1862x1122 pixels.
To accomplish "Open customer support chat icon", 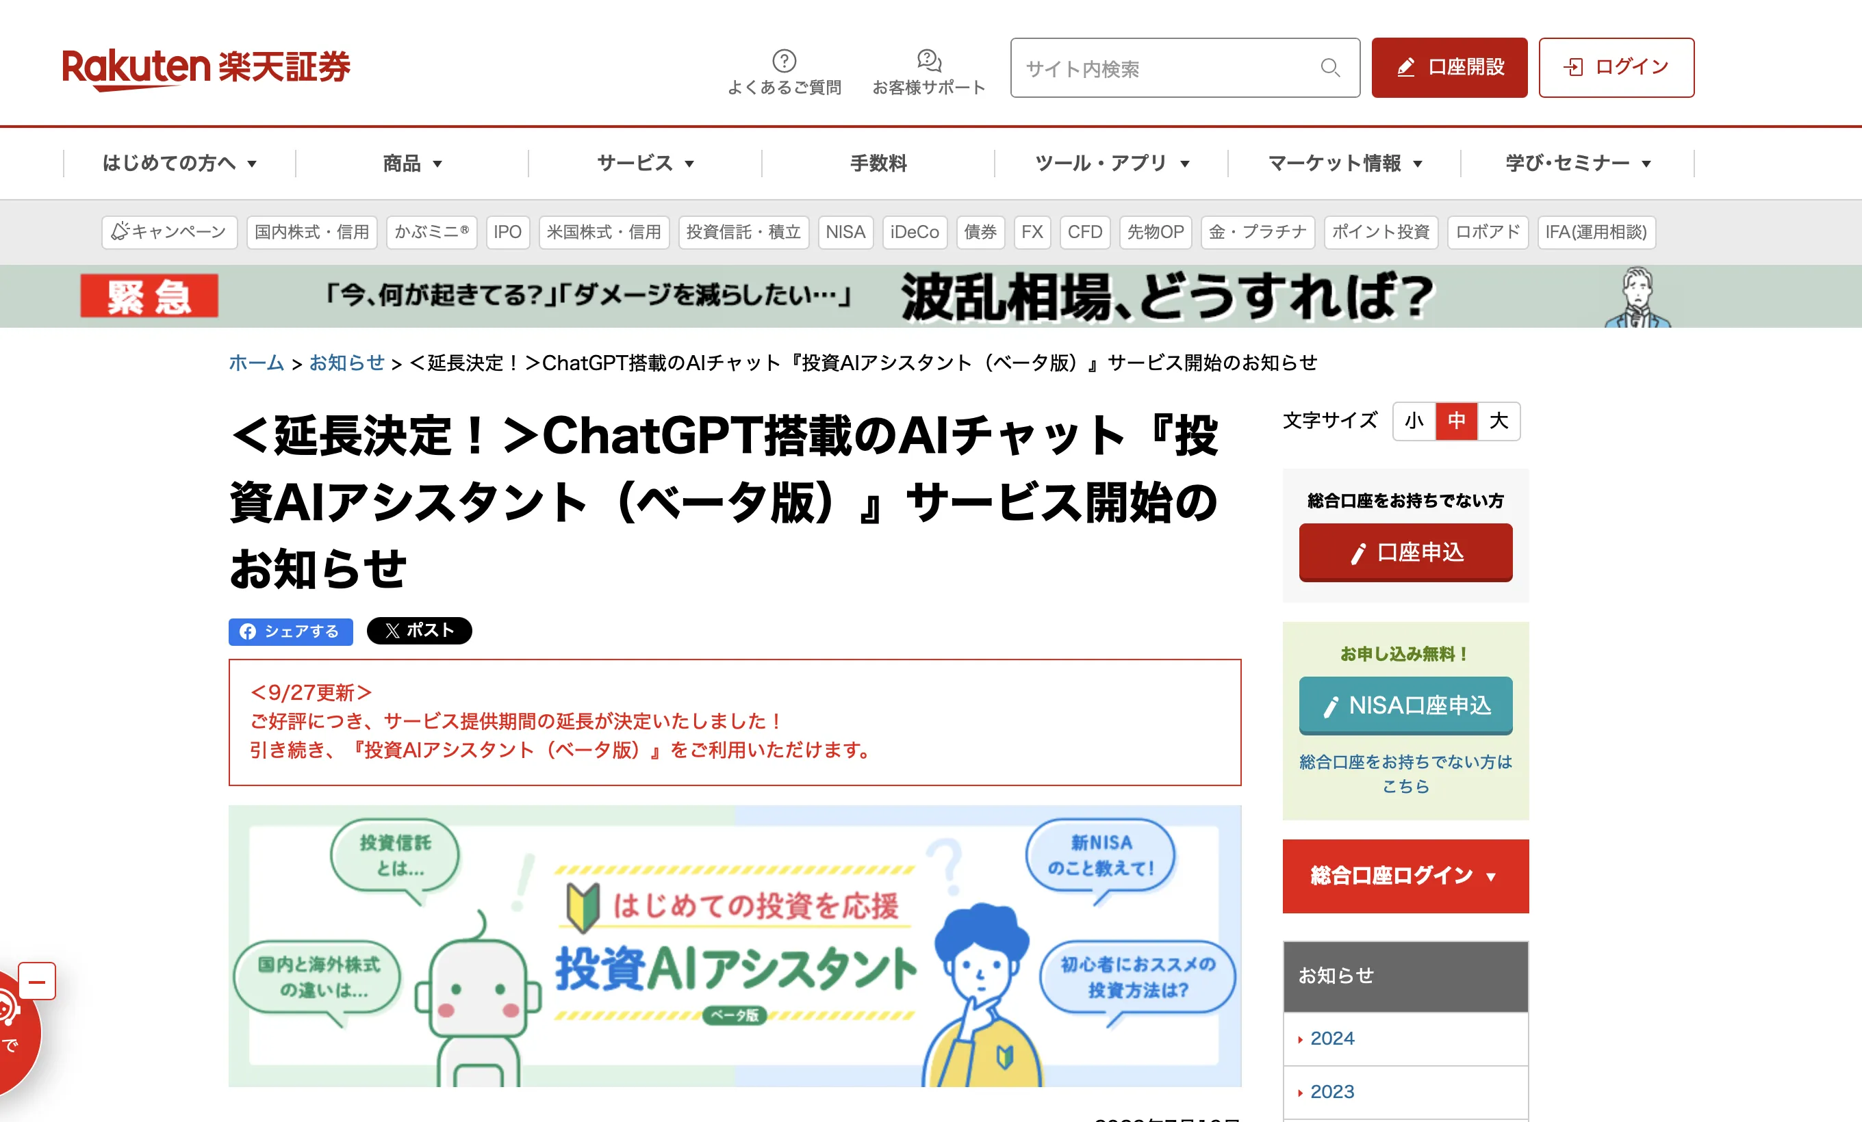I will pyautogui.click(x=928, y=60).
